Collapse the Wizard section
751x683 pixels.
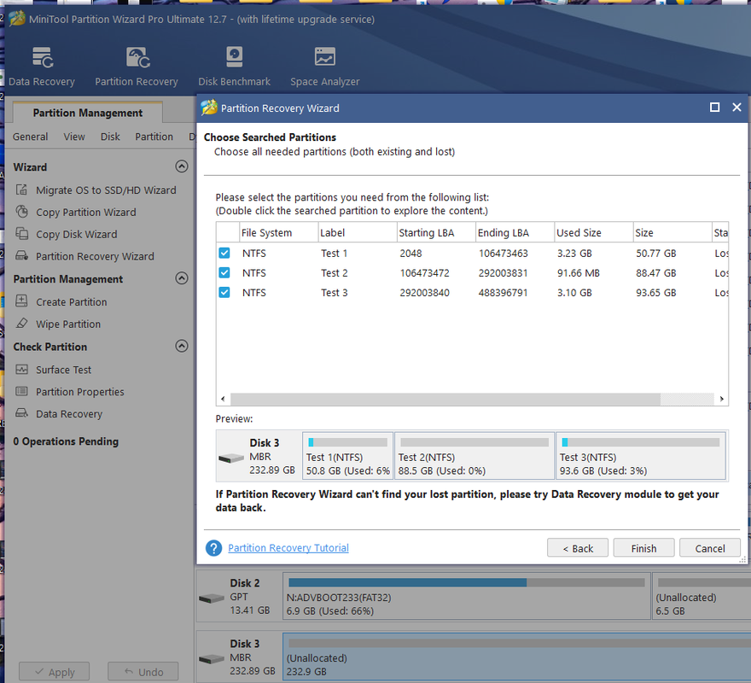click(182, 166)
